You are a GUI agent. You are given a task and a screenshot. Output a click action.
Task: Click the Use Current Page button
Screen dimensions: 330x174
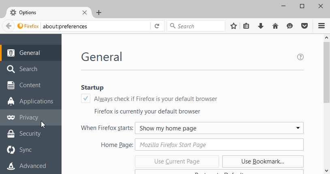[x=177, y=161]
